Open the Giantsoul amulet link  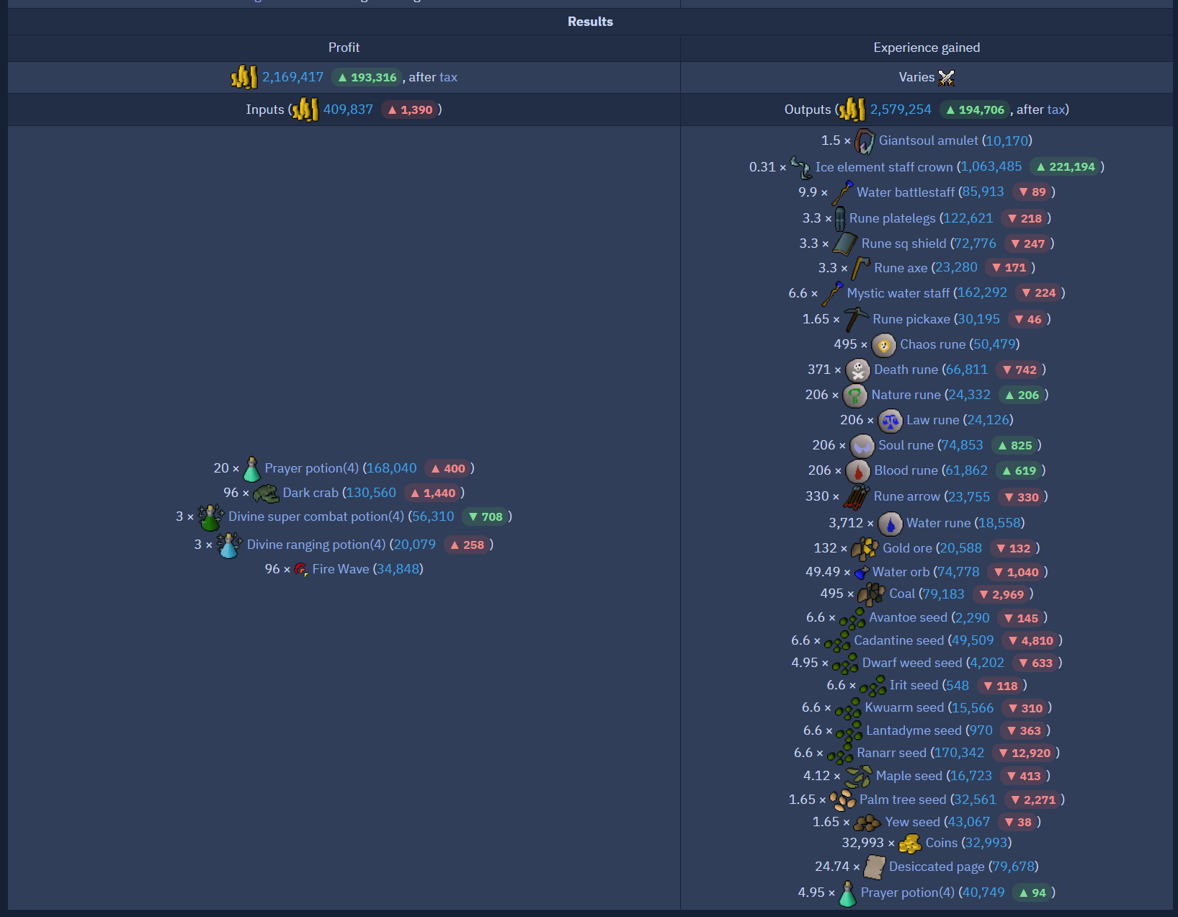point(928,140)
